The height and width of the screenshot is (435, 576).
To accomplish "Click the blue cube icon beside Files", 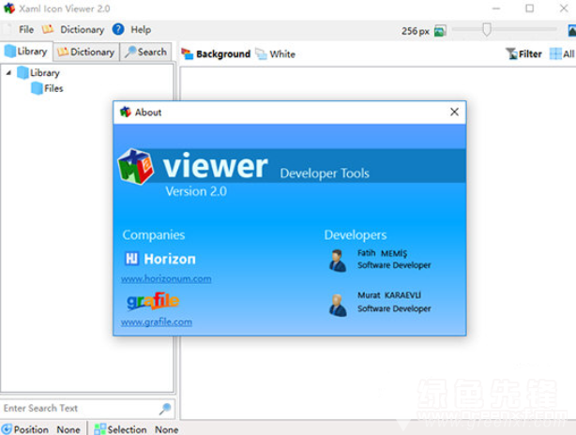I will [x=37, y=88].
